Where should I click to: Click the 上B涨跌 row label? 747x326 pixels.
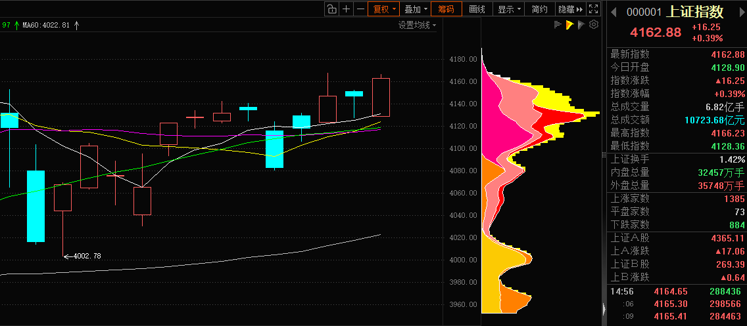pos(630,277)
